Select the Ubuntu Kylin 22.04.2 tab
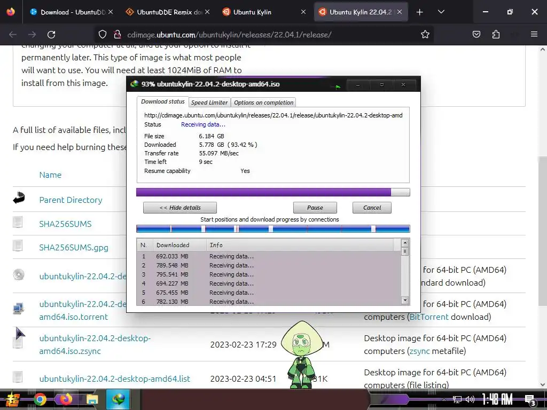The height and width of the screenshot is (410, 547). pyautogui.click(x=361, y=12)
